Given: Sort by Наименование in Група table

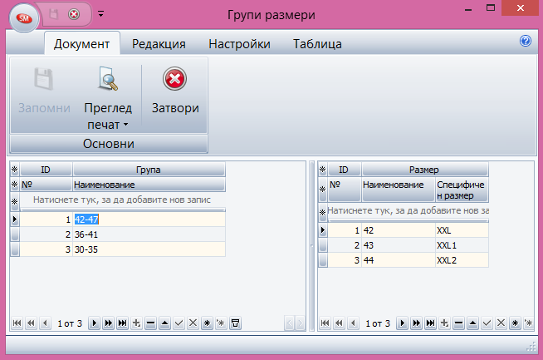Looking at the screenshot, I should pyautogui.click(x=149, y=185).
